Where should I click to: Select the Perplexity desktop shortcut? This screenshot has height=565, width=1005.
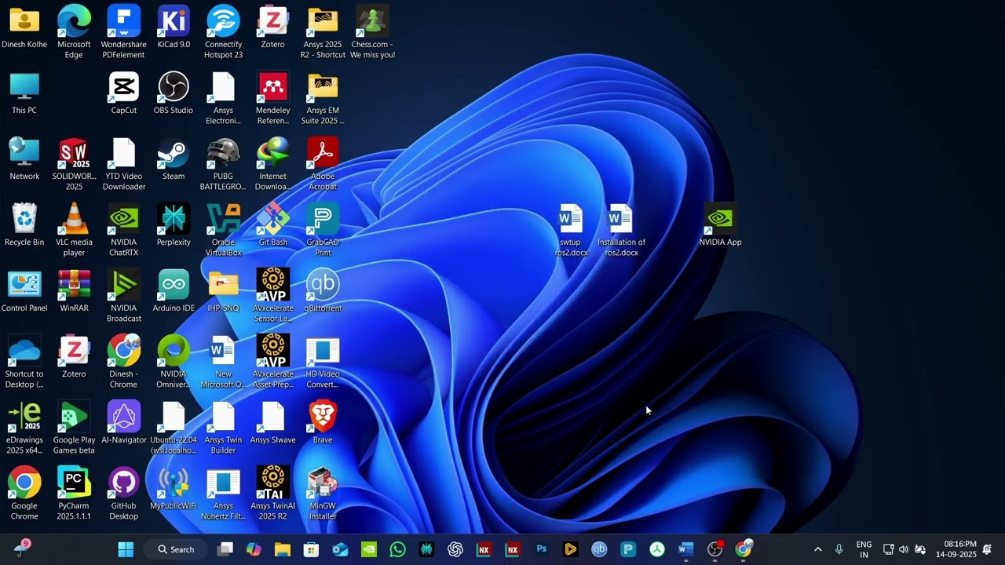174,226
